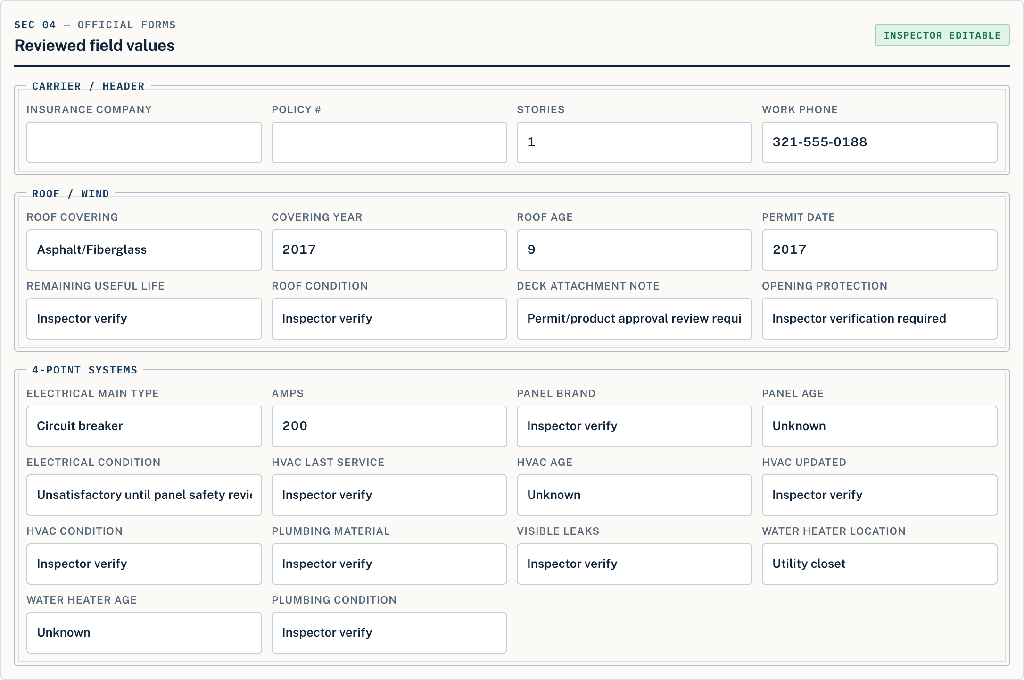This screenshot has height=680, width=1024.
Task: Edit the Covering Year field
Action: coord(389,250)
